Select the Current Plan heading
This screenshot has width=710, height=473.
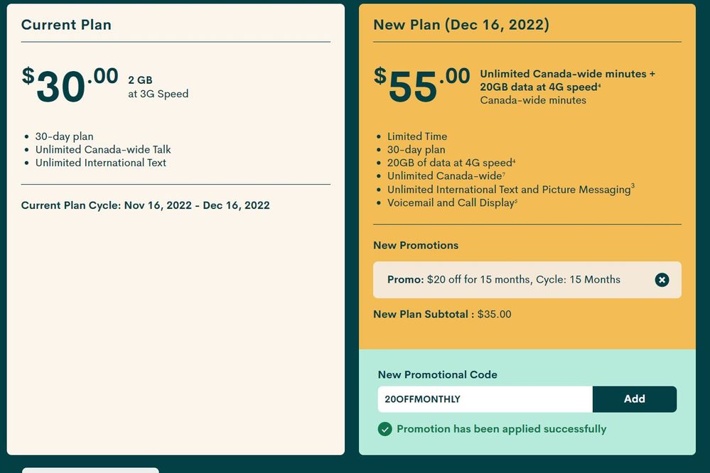[x=66, y=25]
